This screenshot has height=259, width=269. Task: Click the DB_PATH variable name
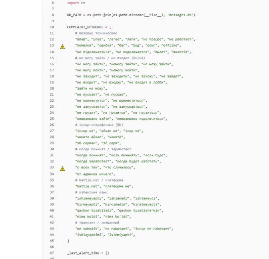(74, 15)
